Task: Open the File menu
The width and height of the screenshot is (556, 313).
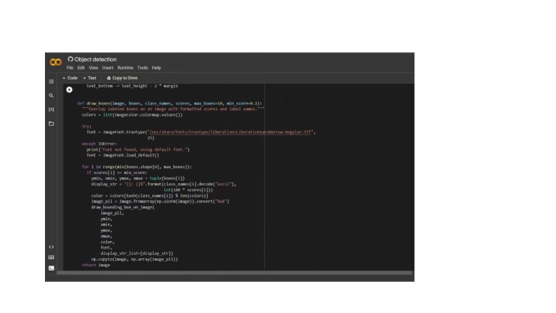Action: point(69,68)
